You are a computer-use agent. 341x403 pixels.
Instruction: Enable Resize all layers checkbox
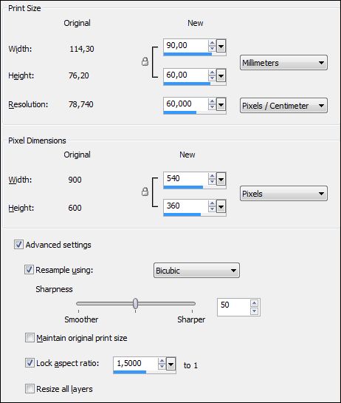tap(30, 388)
